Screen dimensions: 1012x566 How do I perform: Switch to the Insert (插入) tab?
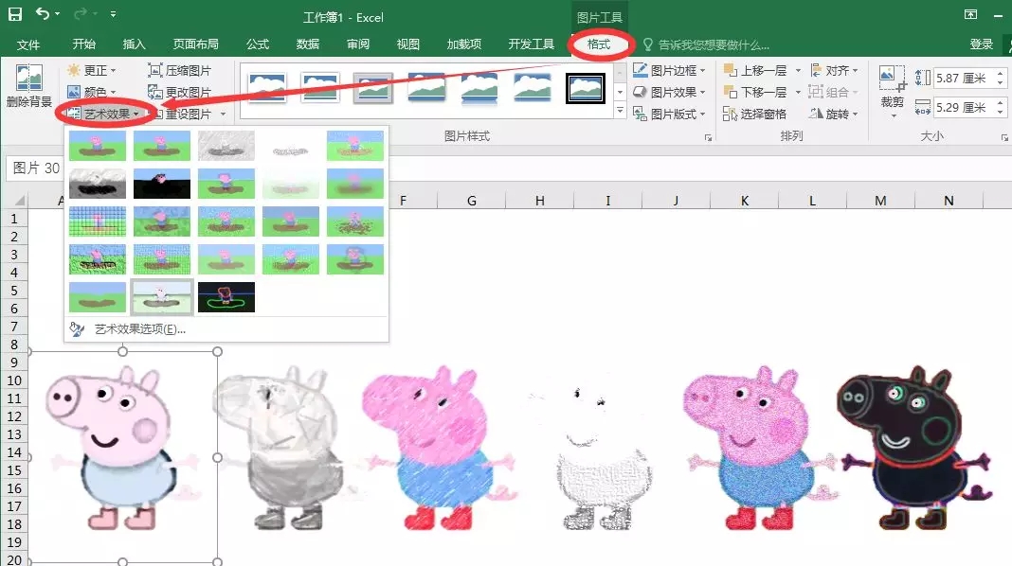pyautogui.click(x=135, y=44)
